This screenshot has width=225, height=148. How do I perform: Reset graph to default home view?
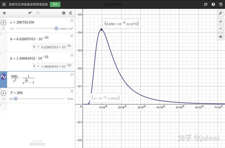pyautogui.click(x=221, y=37)
